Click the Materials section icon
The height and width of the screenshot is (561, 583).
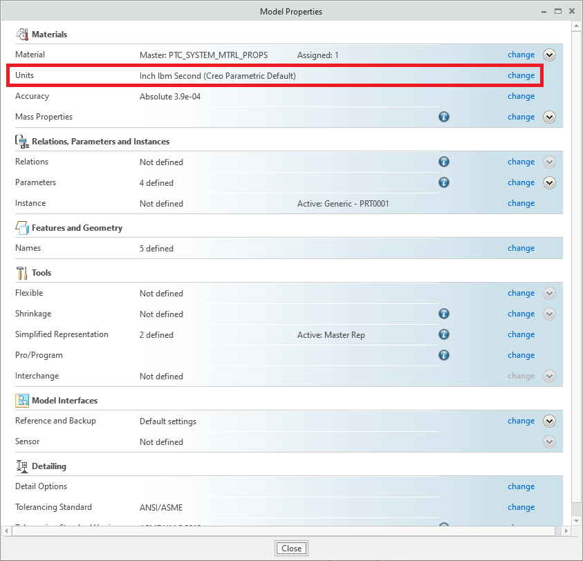21,34
